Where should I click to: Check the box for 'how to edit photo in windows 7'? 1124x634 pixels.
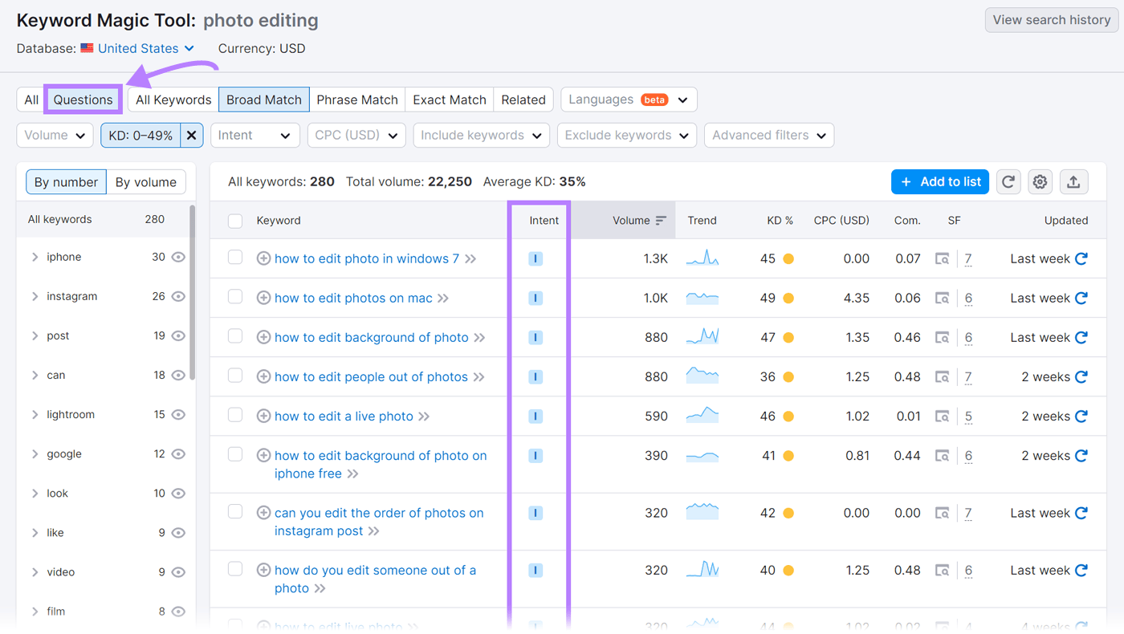point(235,258)
